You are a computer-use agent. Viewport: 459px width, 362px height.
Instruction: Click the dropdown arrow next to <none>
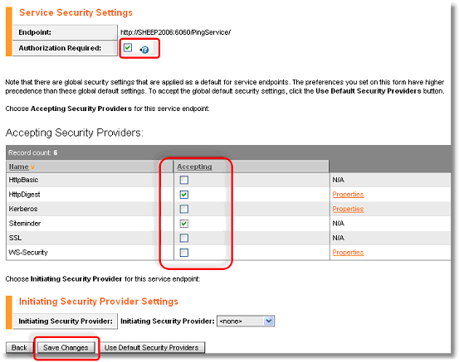[x=269, y=321]
